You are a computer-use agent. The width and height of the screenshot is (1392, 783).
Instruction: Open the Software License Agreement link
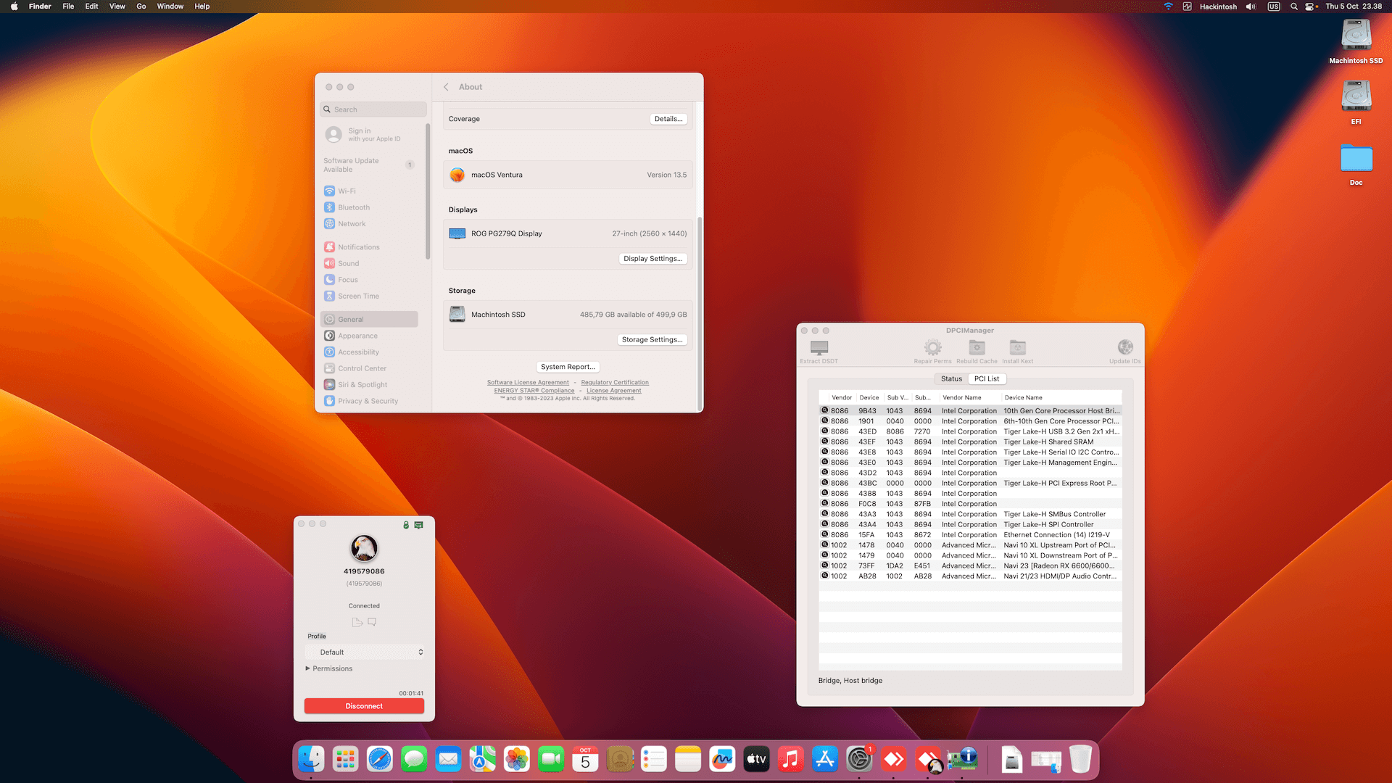[528, 383]
